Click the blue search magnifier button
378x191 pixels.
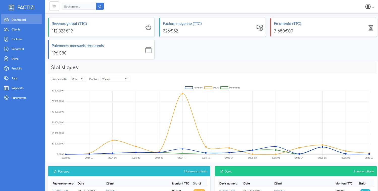click(100, 6)
